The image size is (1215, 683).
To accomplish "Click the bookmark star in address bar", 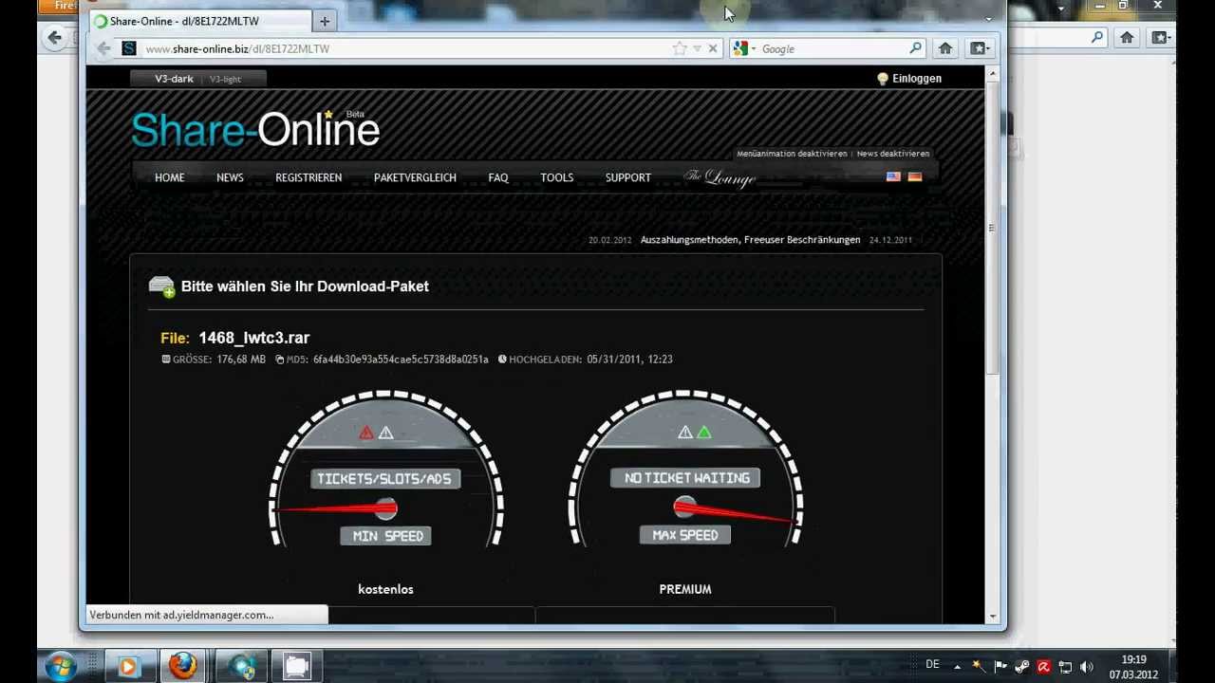I will (680, 48).
